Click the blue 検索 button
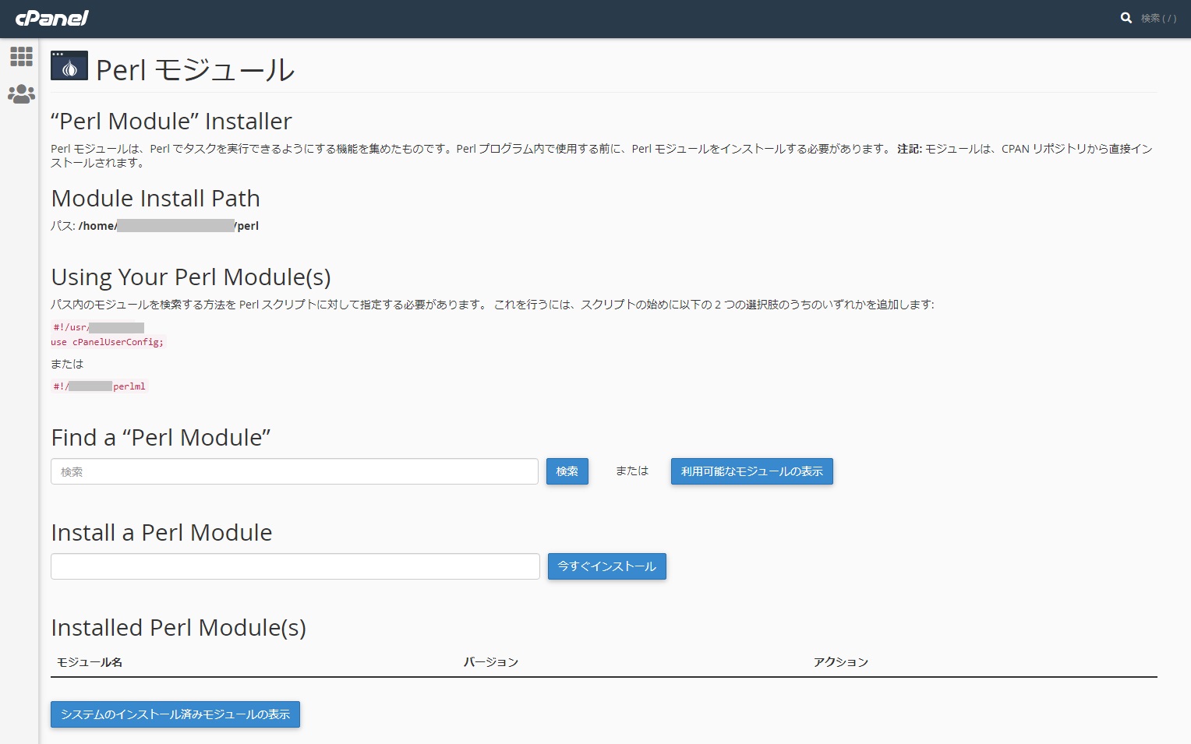This screenshot has width=1191, height=744. 567,471
